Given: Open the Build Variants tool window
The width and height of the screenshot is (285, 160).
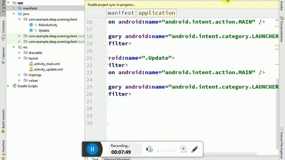Looking at the screenshot, I should [3, 121].
